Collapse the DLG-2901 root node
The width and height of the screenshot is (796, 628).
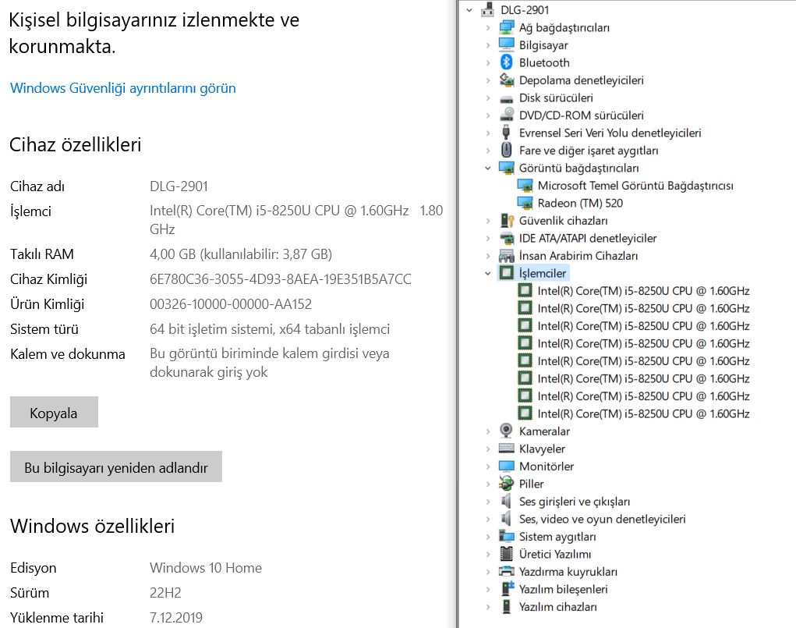(x=469, y=9)
